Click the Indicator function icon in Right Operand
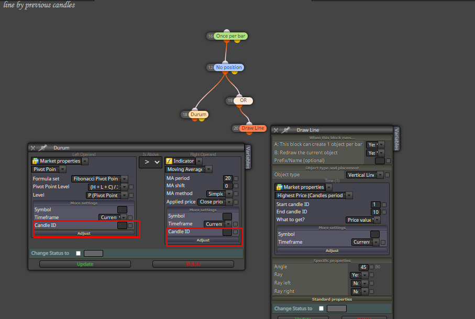 pyautogui.click(x=169, y=161)
